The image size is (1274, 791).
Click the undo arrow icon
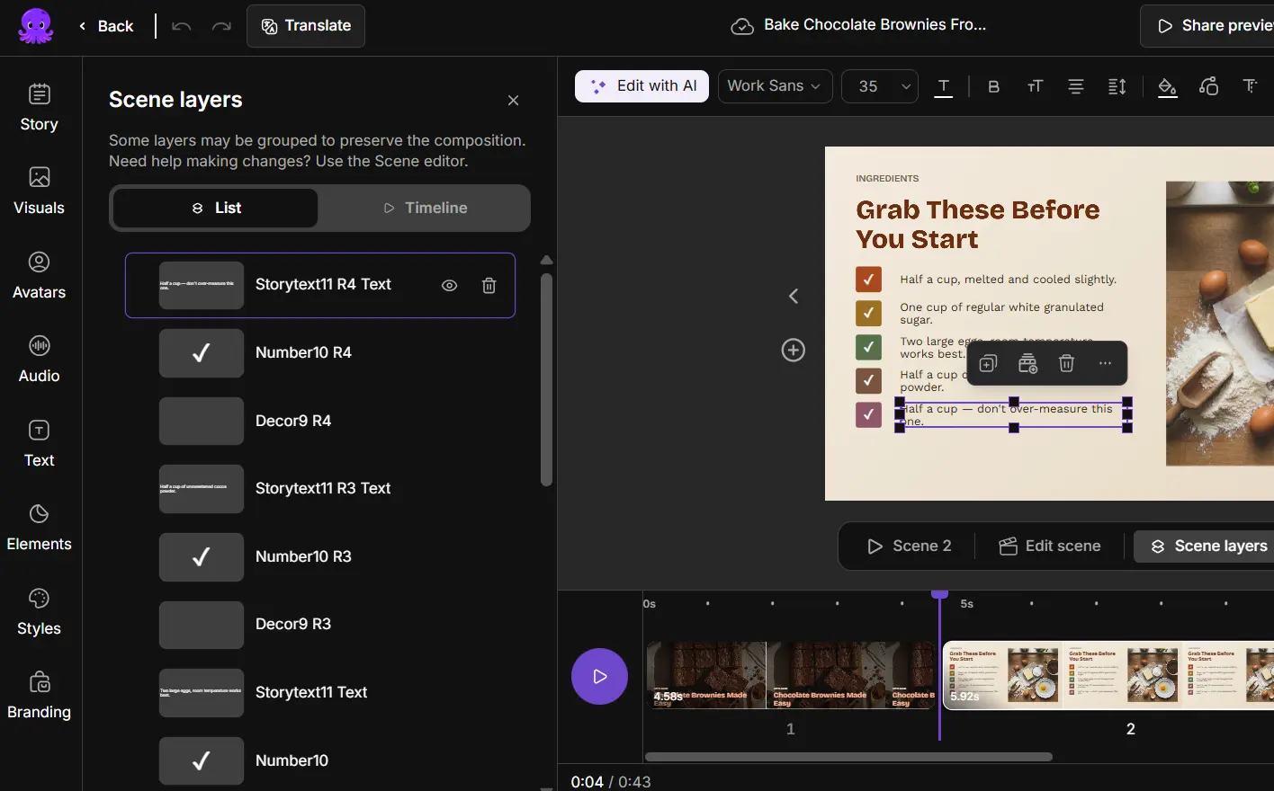pyautogui.click(x=182, y=26)
